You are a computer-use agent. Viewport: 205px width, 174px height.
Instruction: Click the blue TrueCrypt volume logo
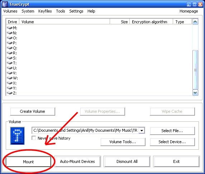[x=18, y=136]
